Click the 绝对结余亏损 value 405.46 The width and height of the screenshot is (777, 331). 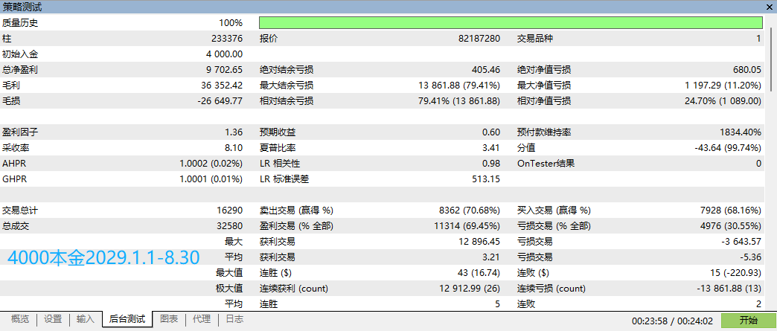point(486,70)
